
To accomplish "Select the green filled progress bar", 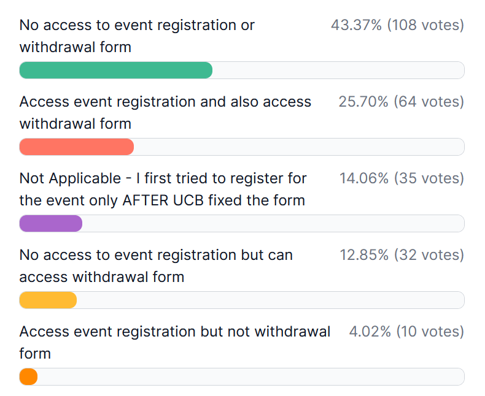I will tap(116, 70).
